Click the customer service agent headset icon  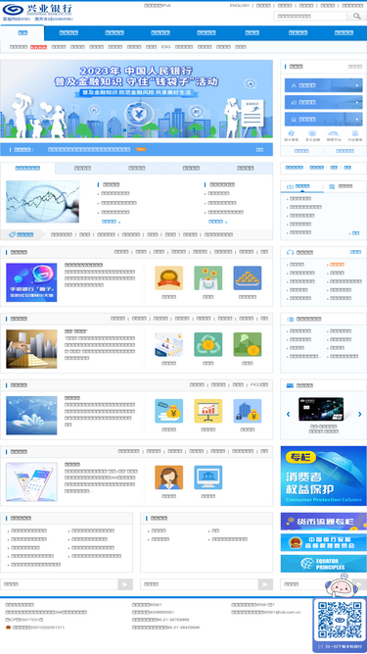tap(168, 478)
